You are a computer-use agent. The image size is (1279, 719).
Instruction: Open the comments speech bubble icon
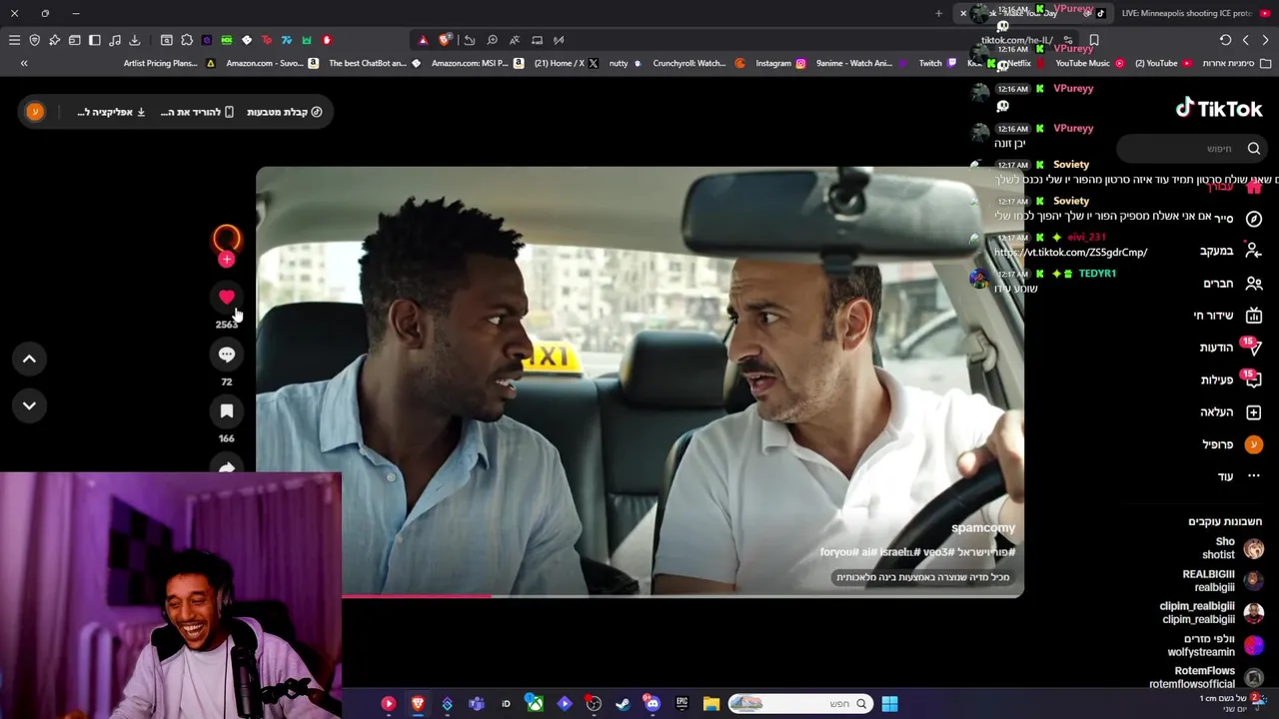[x=227, y=355]
